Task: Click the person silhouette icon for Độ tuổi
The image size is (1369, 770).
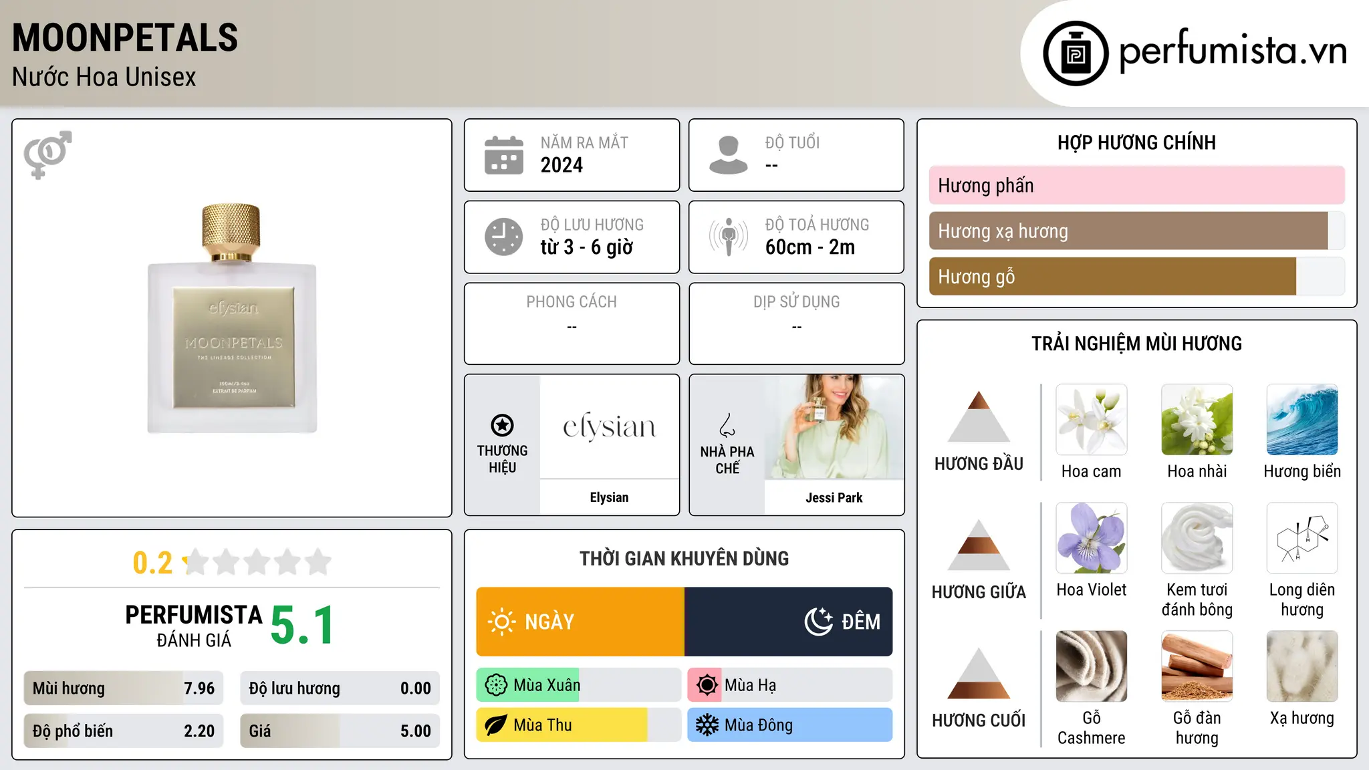Action: tap(728, 155)
